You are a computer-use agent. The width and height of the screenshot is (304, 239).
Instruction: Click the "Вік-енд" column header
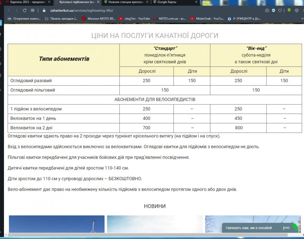(x=256, y=55)
